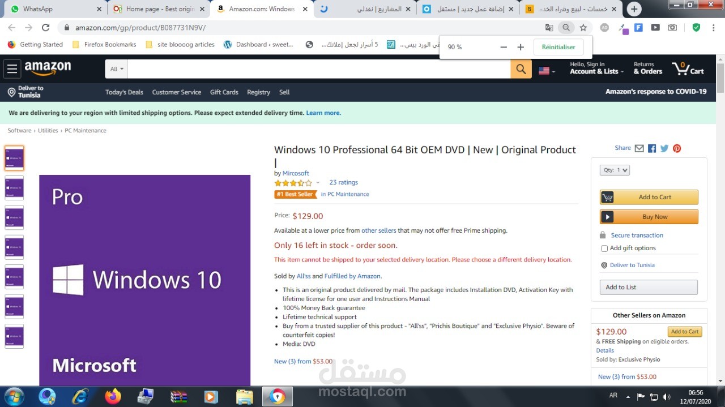
Task: Switch to the مستقل add new work tab
Action: pyautogui.click(x=469, y=9)
